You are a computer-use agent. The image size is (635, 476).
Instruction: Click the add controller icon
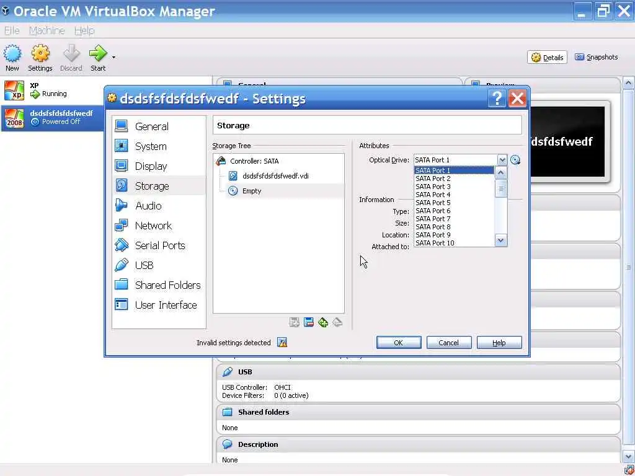point(294,322)
